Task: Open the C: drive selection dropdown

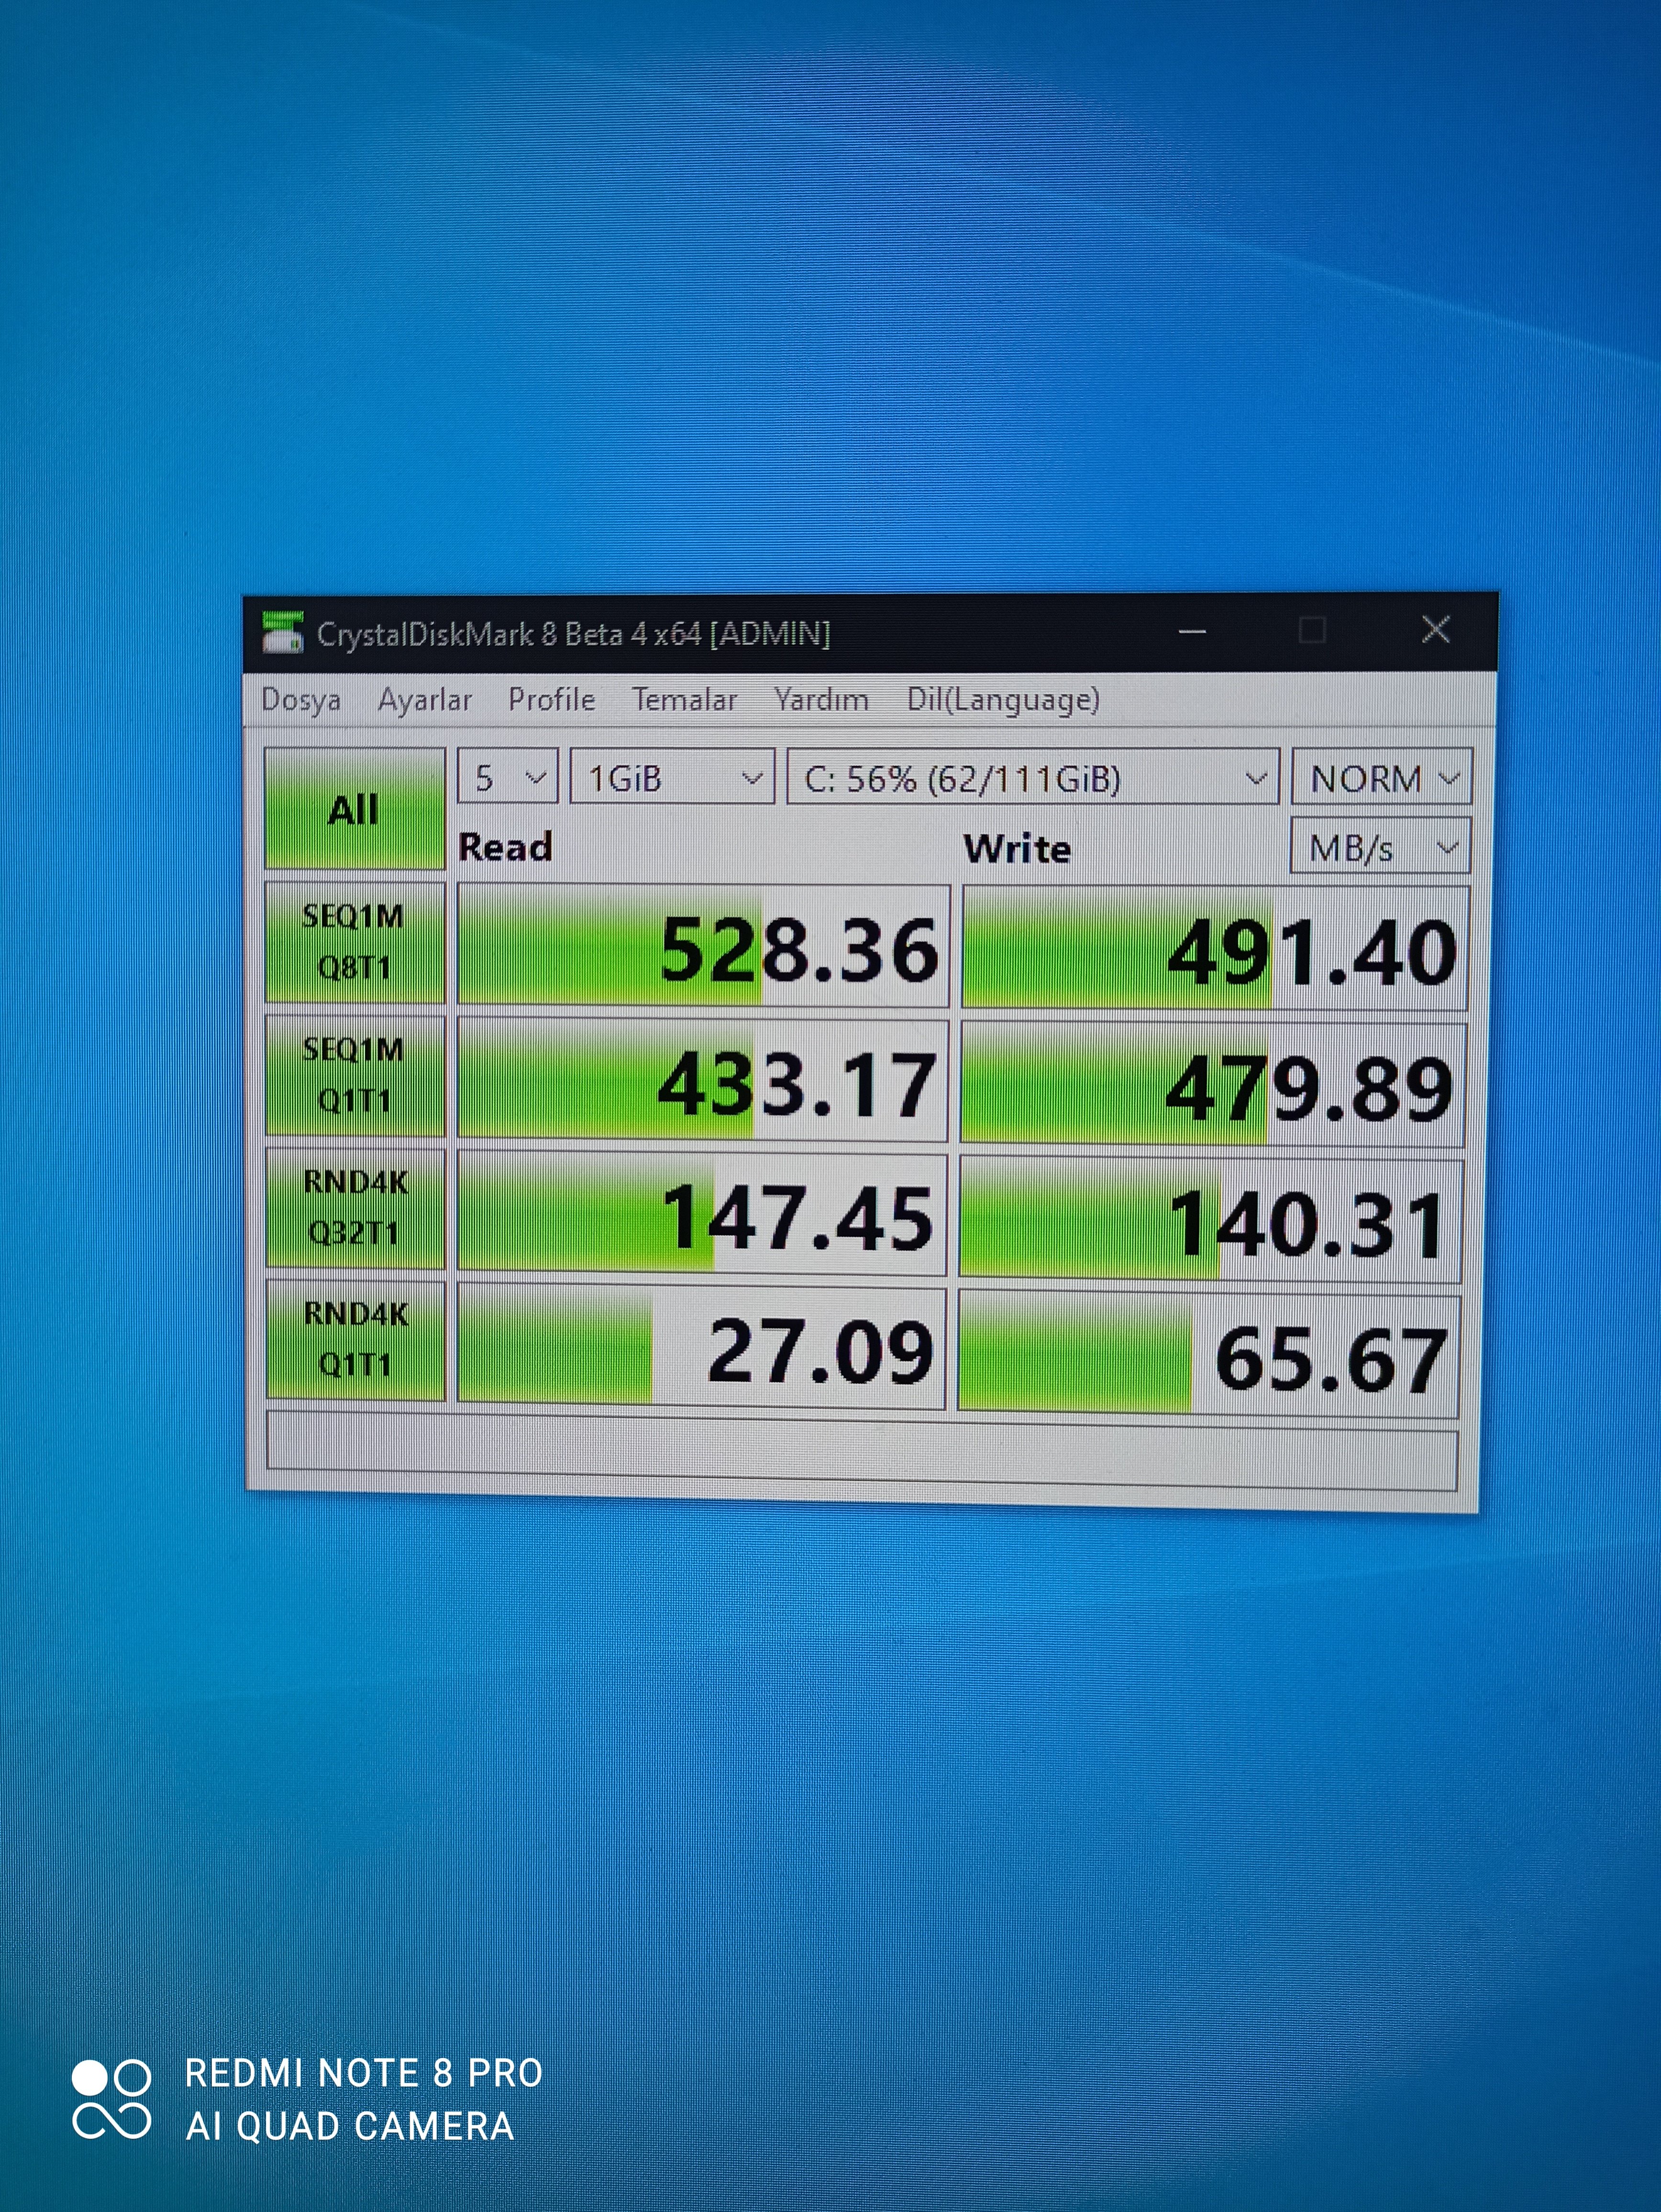Action: pyautogui.click(x=1032, y=778)
